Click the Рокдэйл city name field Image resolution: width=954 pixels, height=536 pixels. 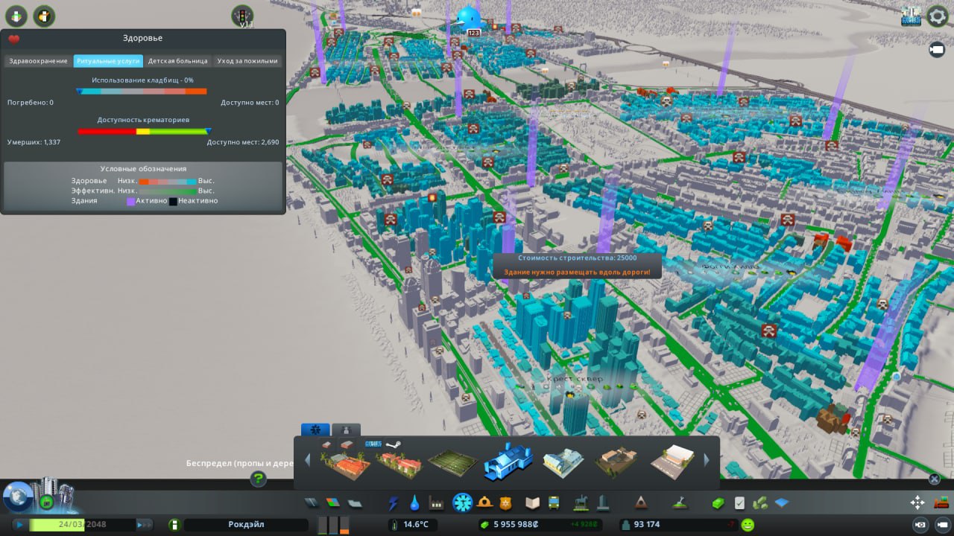coord(246,525)
